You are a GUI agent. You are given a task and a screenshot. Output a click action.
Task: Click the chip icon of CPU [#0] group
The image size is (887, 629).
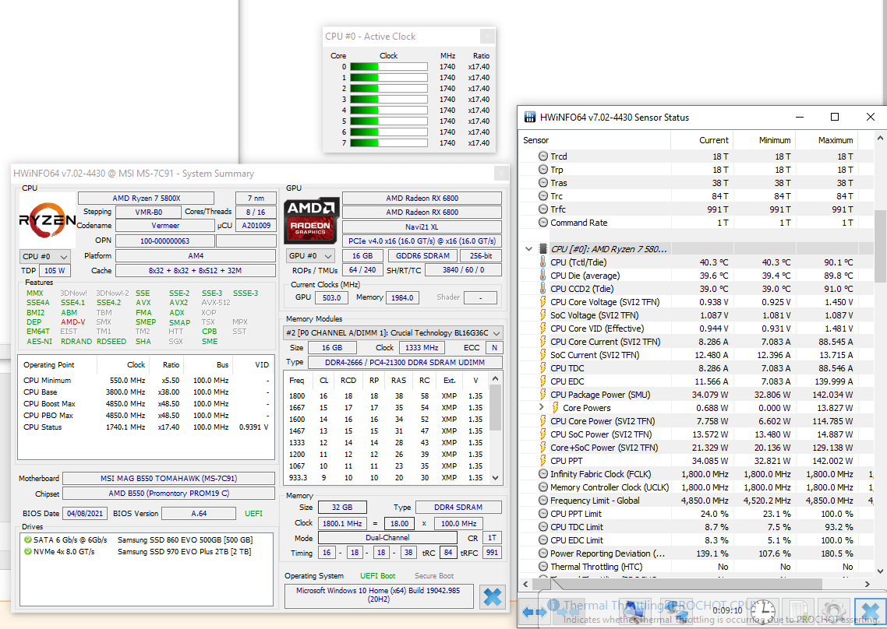tap(543, 248)
